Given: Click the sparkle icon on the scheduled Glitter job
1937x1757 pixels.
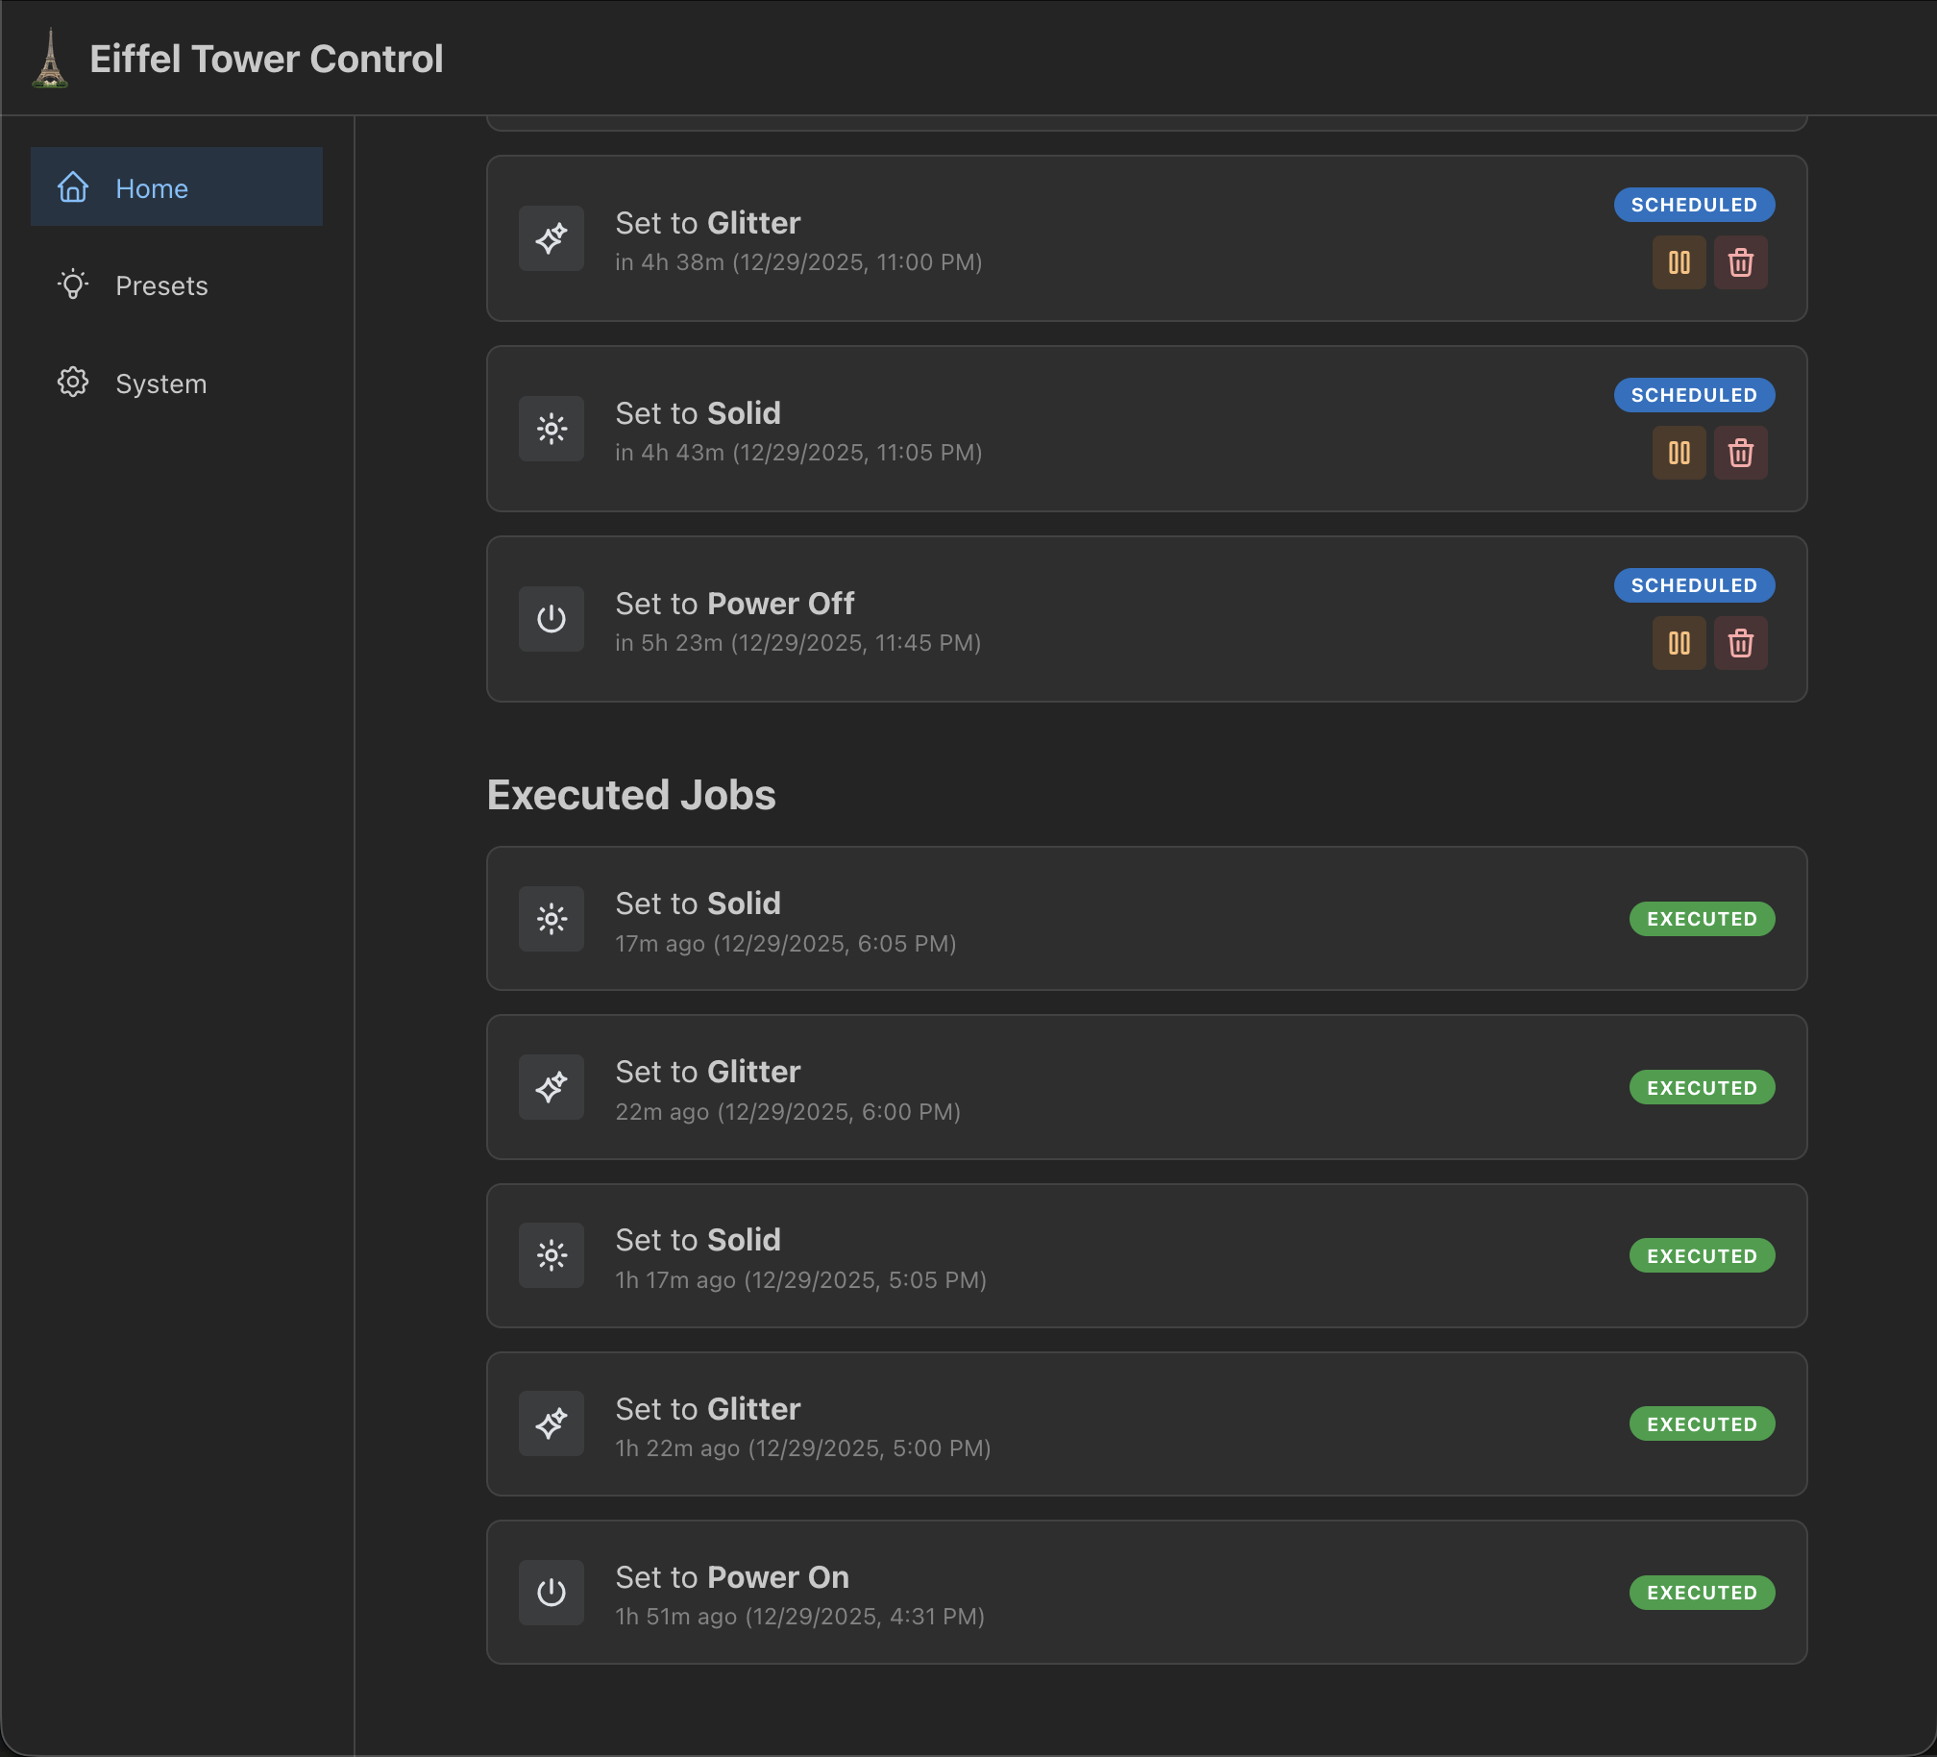Looking at the screenshot, I should (552, 238).
